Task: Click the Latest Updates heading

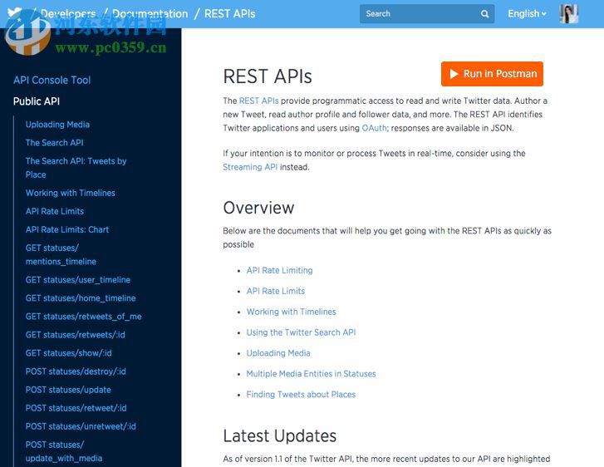Action: click(x=280, y=435)
